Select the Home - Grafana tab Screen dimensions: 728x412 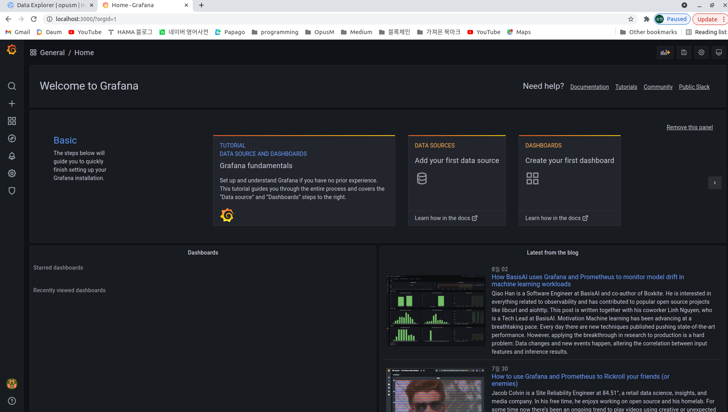[x=145, y=5]
